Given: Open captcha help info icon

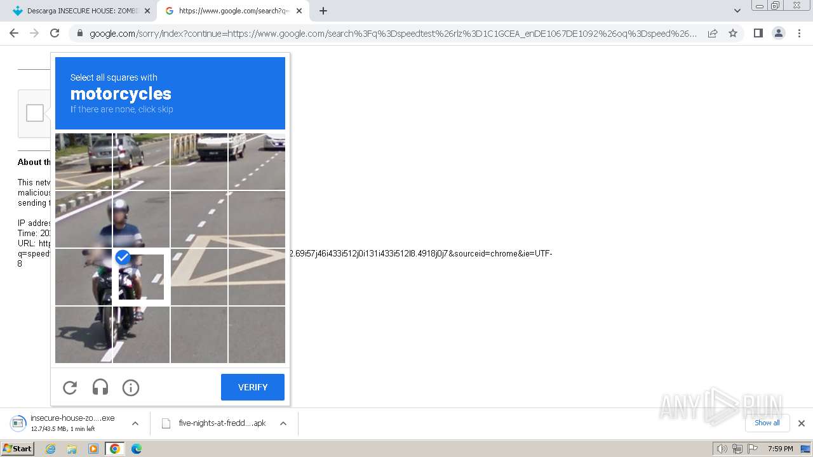Looking at the screenshot, I should click(131, 387).
